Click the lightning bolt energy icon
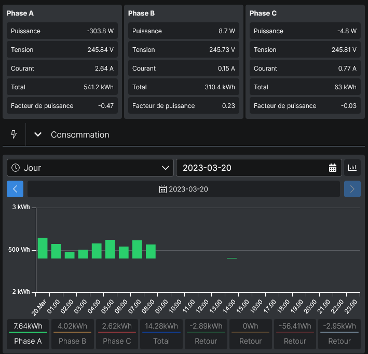The image size is (368, 354). (14, 134)
